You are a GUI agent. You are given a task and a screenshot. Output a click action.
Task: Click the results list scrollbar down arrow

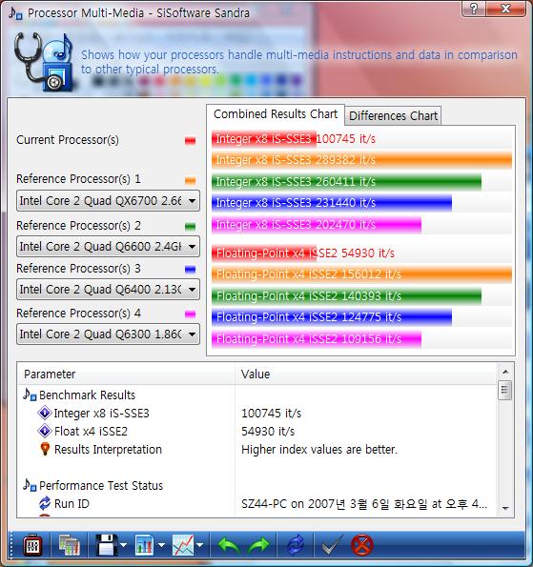(x=505, y=509)
